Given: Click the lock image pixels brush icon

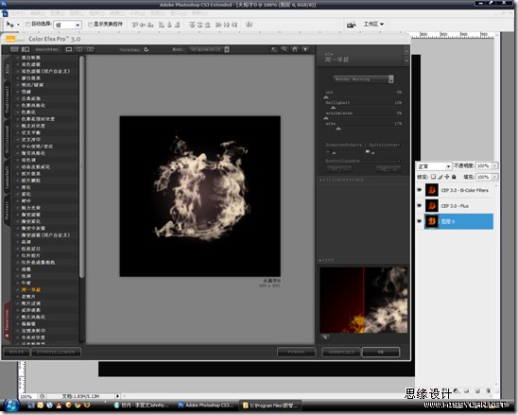Looking at the screenshot, I should pyautogui.click(x=440, y=177).
